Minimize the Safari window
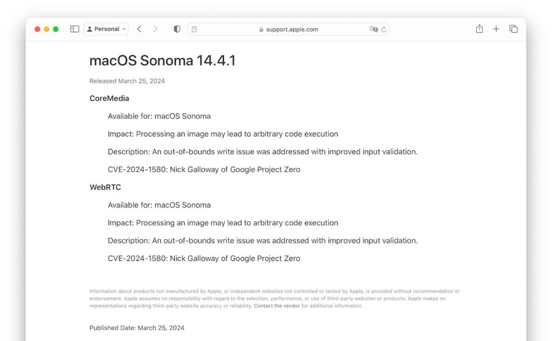 (45, 29)
